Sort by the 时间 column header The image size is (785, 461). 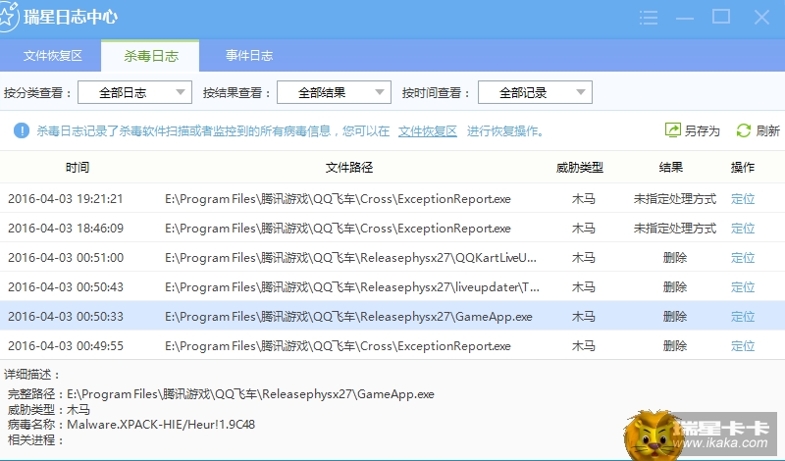pyautogui.click(x=78, y=167)
